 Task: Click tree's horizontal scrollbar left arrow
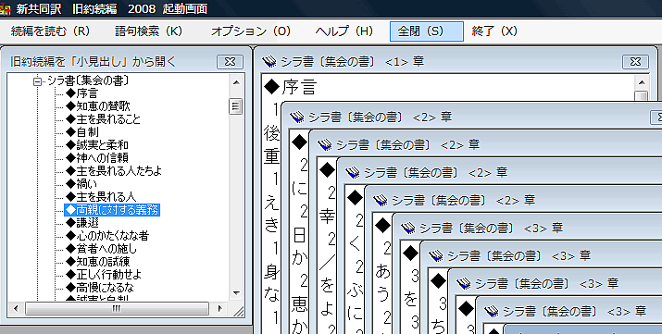tap(16, 309)
